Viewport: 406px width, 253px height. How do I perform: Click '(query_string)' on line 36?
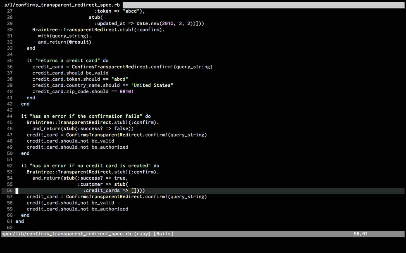193,67
